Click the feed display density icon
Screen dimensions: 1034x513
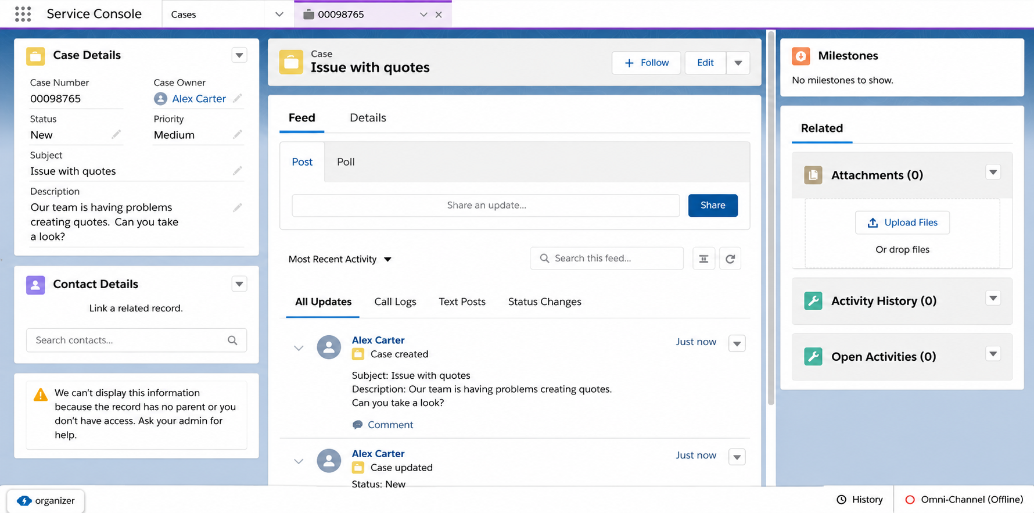[x=703, y=259]
